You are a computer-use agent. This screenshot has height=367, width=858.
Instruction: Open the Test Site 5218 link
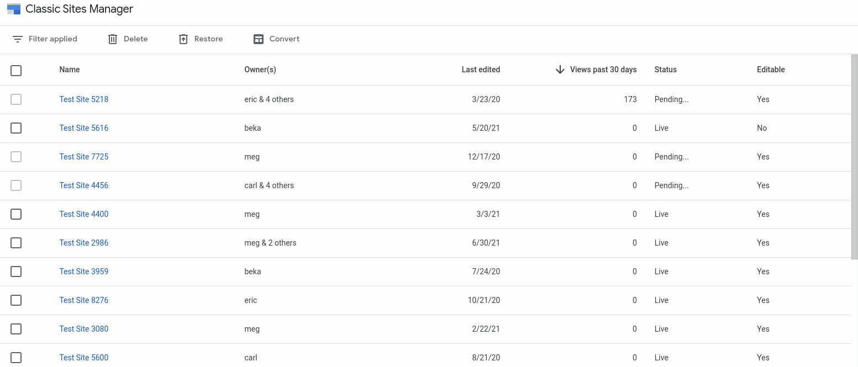(84, 99)
